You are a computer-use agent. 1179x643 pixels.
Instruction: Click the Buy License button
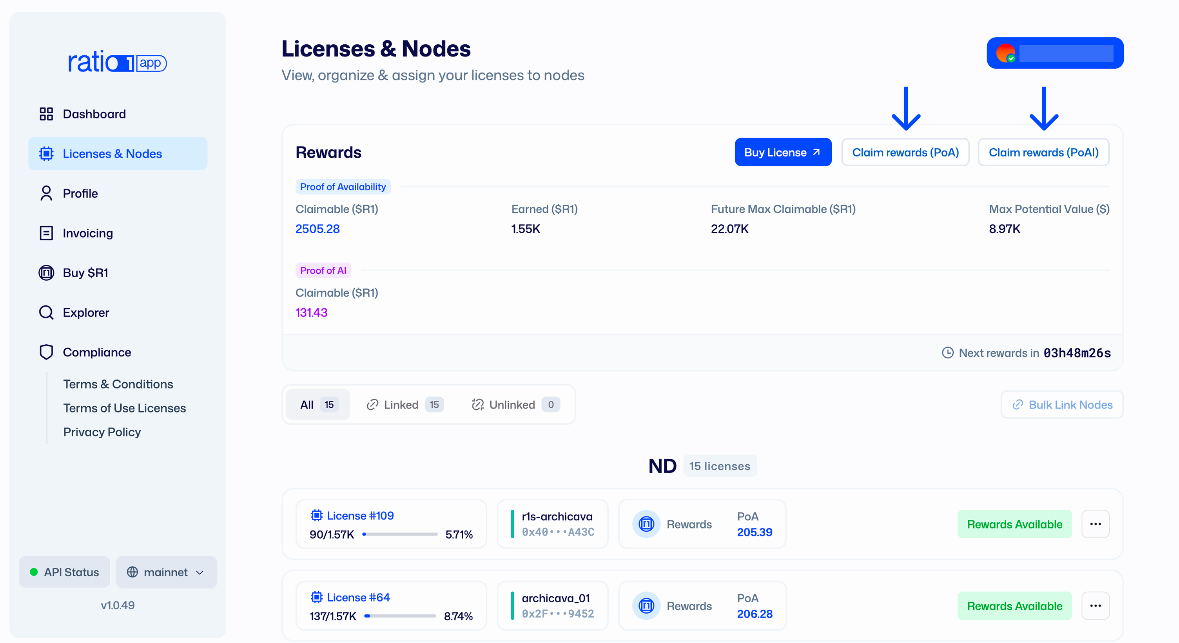(783, 152)
